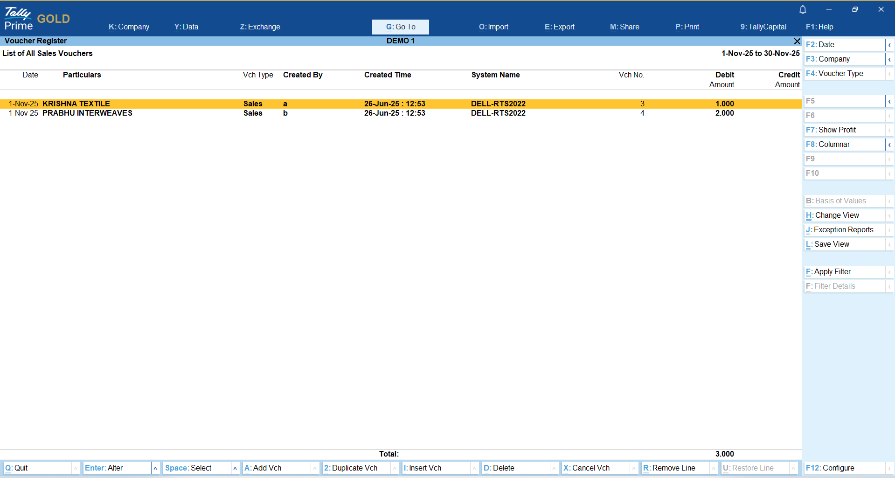Expand the F3 Company chevron arrow
This screenshot has height=478, width=895.
pos(889,59)
